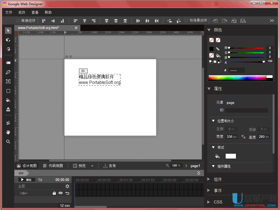Screen dimensions: 280x210
Task: Click the ID input field
Action: coord(246,110)
